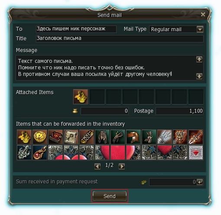Screen dimensions: 221x215
Task: Pick the silver feather gauntlet item
Action: point(165,137)
